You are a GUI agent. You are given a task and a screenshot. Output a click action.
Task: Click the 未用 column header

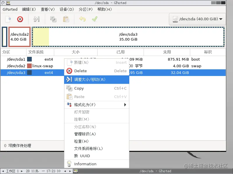(167, 52)
